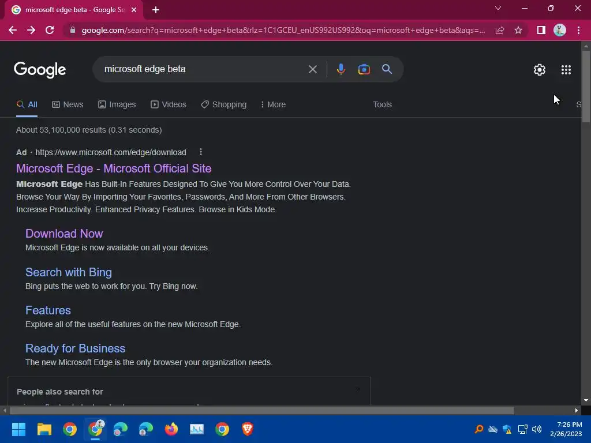591x443 pixels.
Task: View site information via the lock icon
Action: coord(72,30)
